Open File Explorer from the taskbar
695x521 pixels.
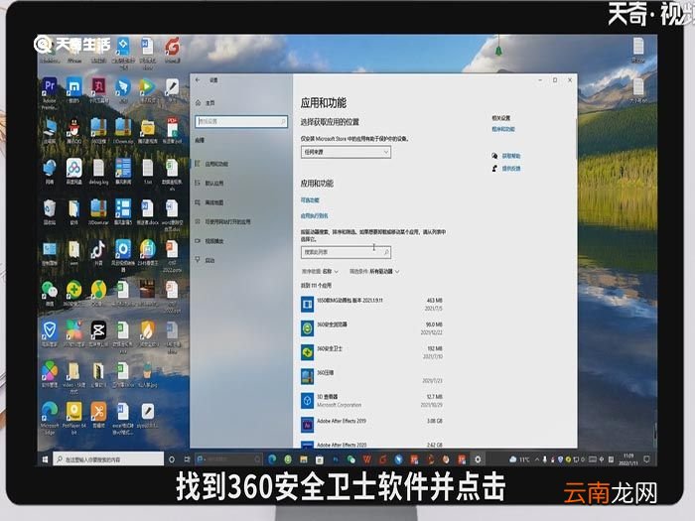pyautogui.click(x=304, y=459)
